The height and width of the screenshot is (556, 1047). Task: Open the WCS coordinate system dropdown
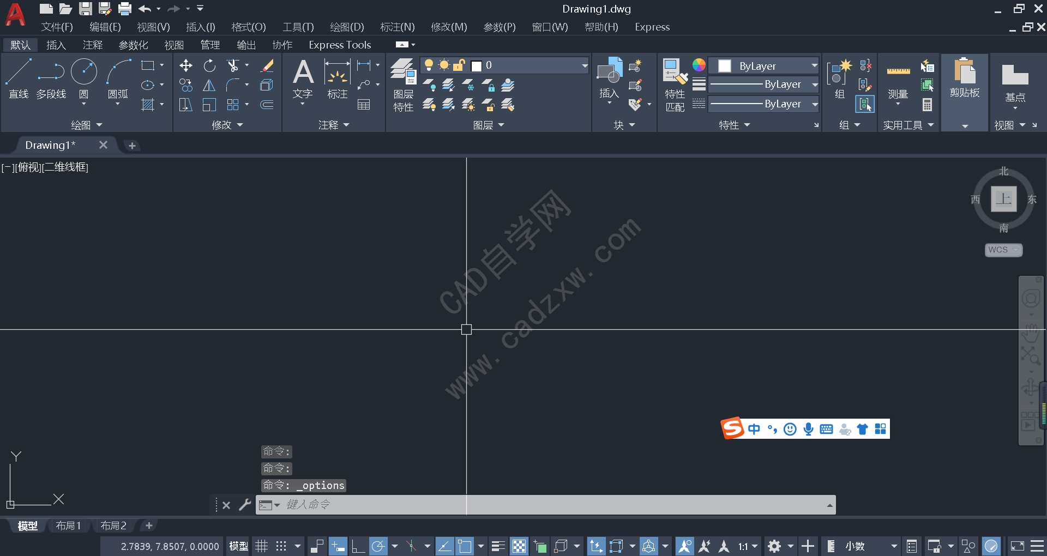pos(1003,250)
